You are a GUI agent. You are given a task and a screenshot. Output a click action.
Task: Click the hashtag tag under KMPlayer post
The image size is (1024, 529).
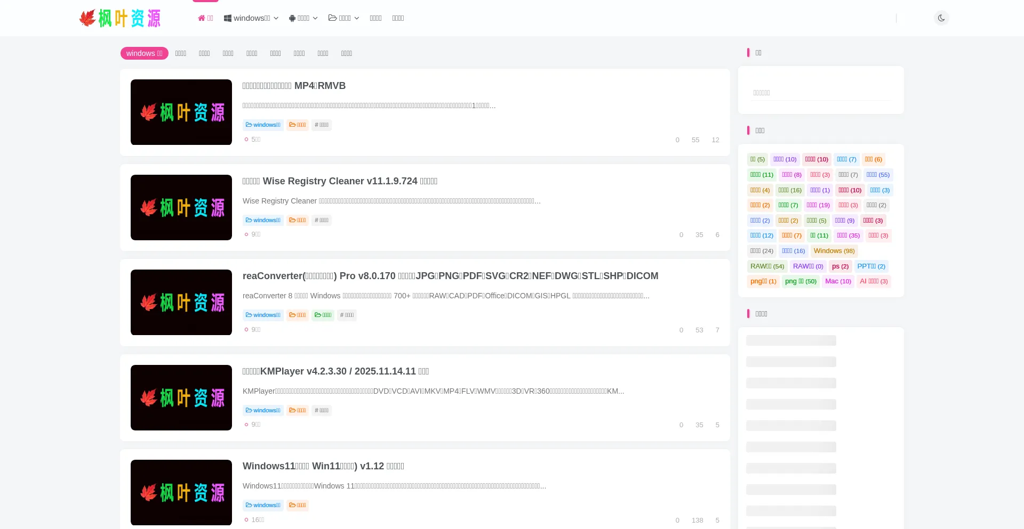pyautogui.click(x=322, y=411)
